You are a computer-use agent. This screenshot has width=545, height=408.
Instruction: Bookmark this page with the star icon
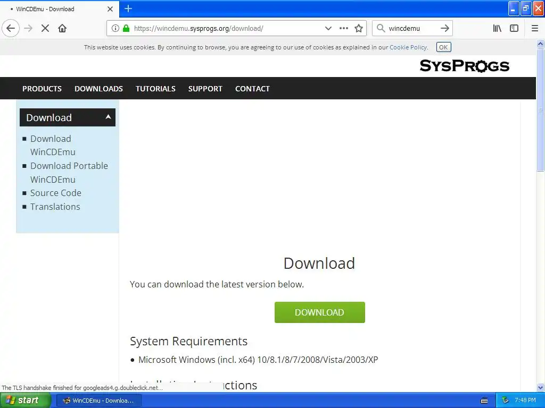359,28
